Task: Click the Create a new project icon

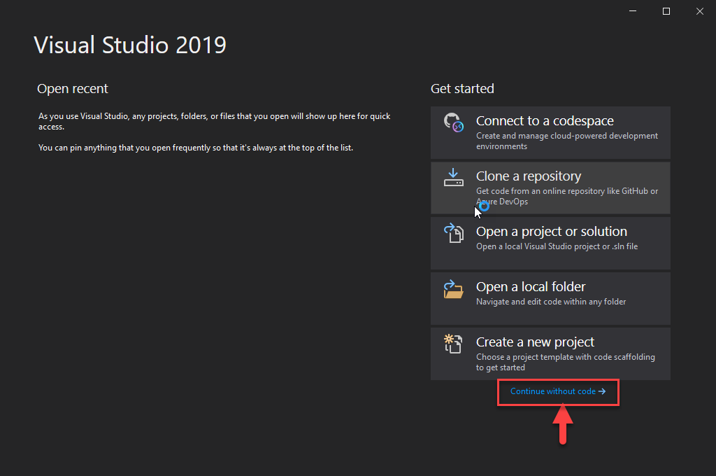Action: 454,344
